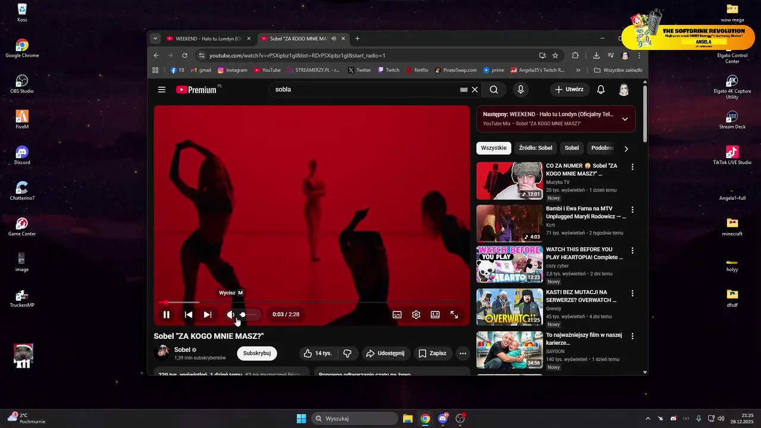Mute the Sobel tab via its speaker icon

pos(334,39)
